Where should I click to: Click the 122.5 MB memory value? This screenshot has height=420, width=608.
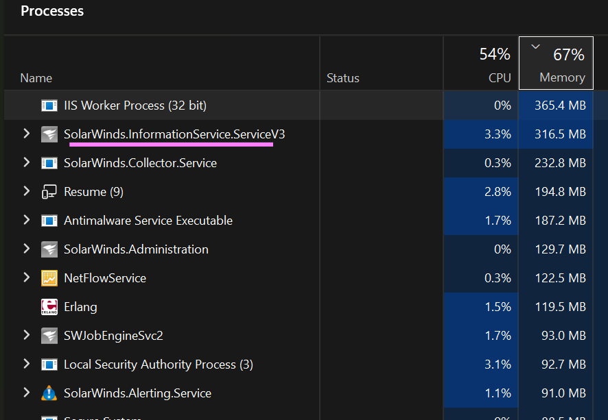click(x=560, y=278)
